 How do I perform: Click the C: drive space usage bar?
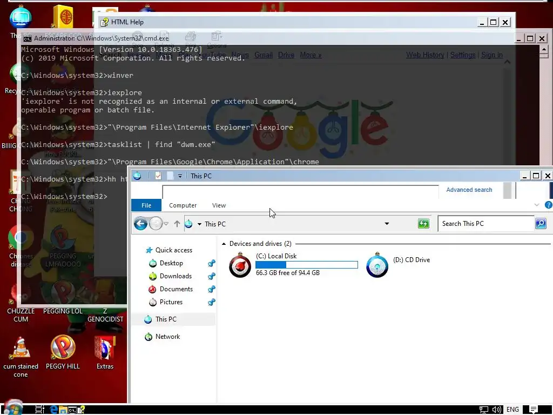coord(307,265)
